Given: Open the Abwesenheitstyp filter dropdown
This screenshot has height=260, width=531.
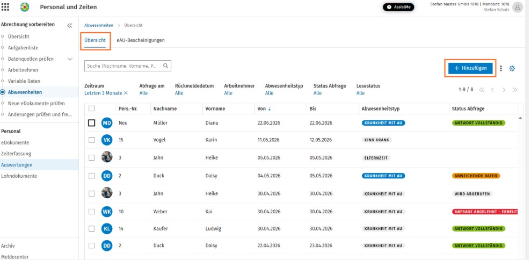Looking at the screenshot, I should 269,93.
